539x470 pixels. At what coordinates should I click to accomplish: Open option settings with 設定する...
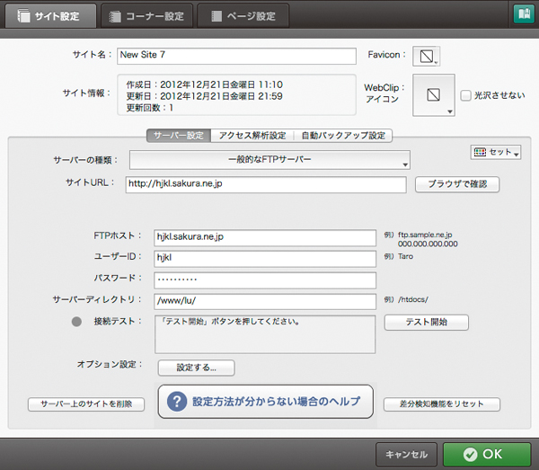click(x=196, y=368)
